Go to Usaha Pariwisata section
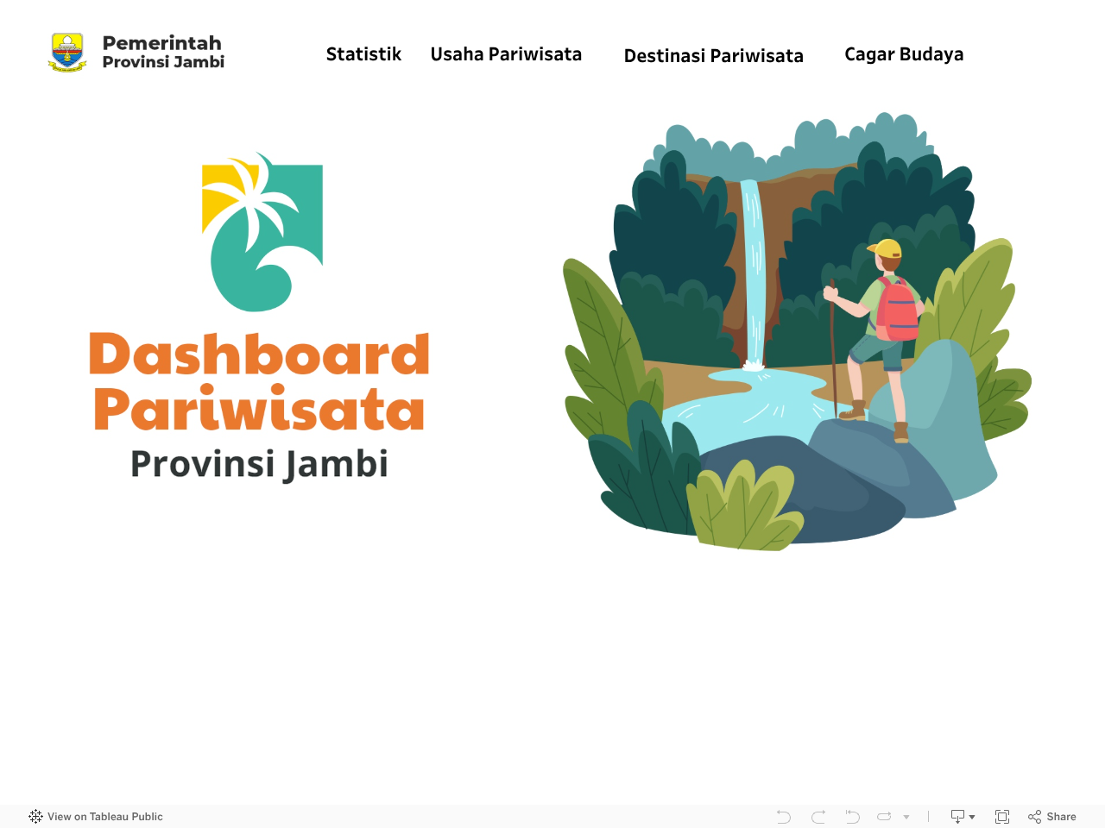Viewport: 1105px width, 828px height. pos(506,54)
